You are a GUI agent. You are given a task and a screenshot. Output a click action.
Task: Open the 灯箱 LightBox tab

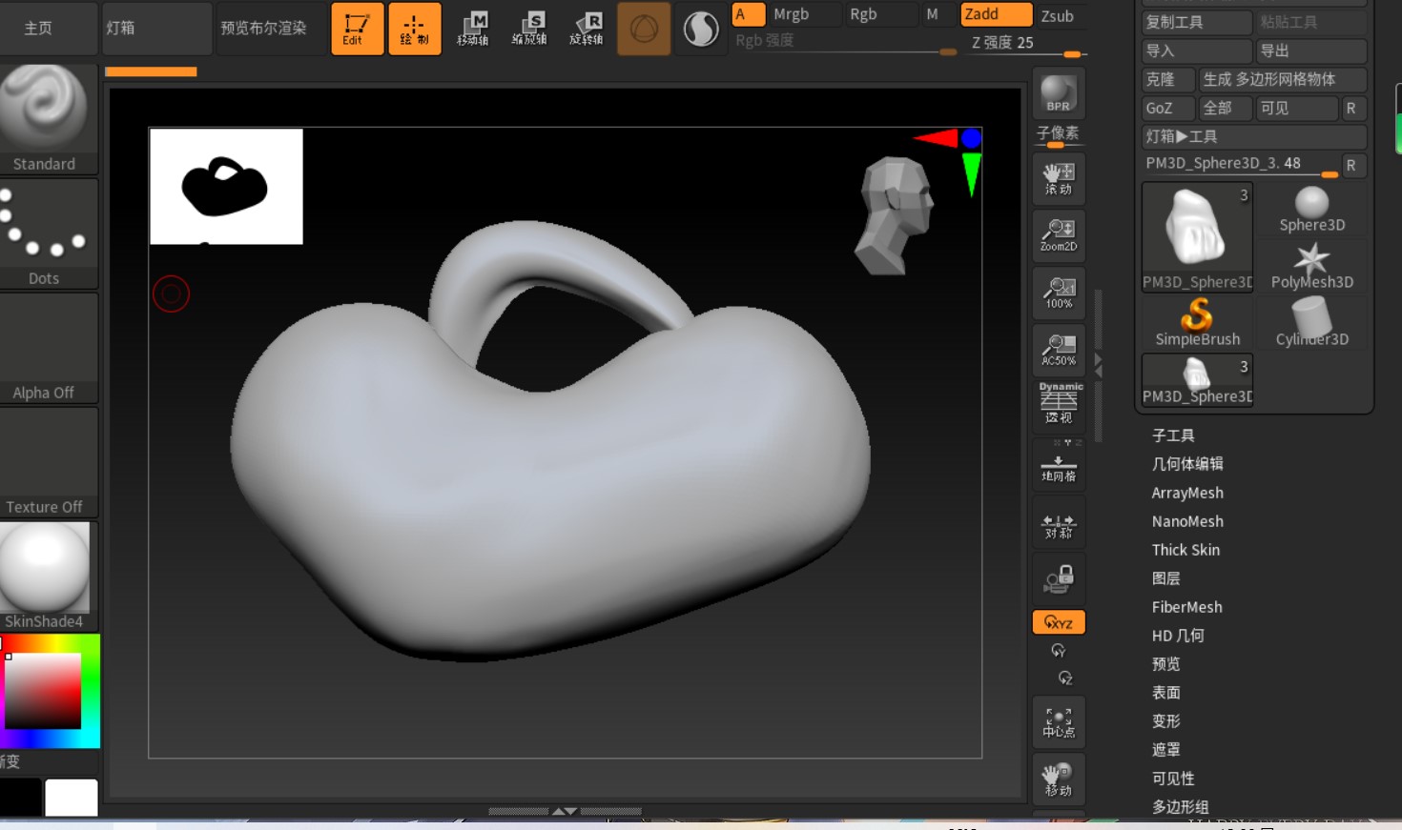coord(157,29)
